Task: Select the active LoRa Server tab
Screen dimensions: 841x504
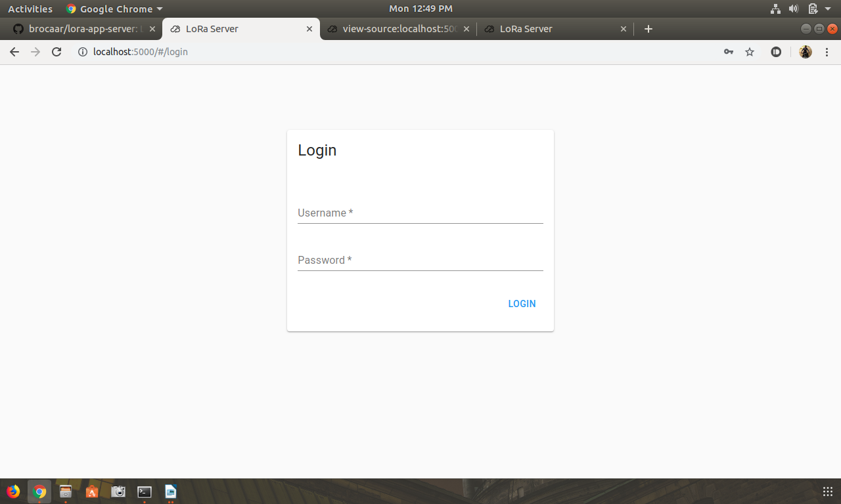Action: tap(240, 29)
